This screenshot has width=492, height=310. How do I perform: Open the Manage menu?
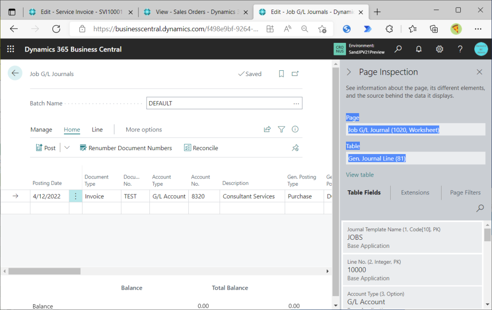41,129
